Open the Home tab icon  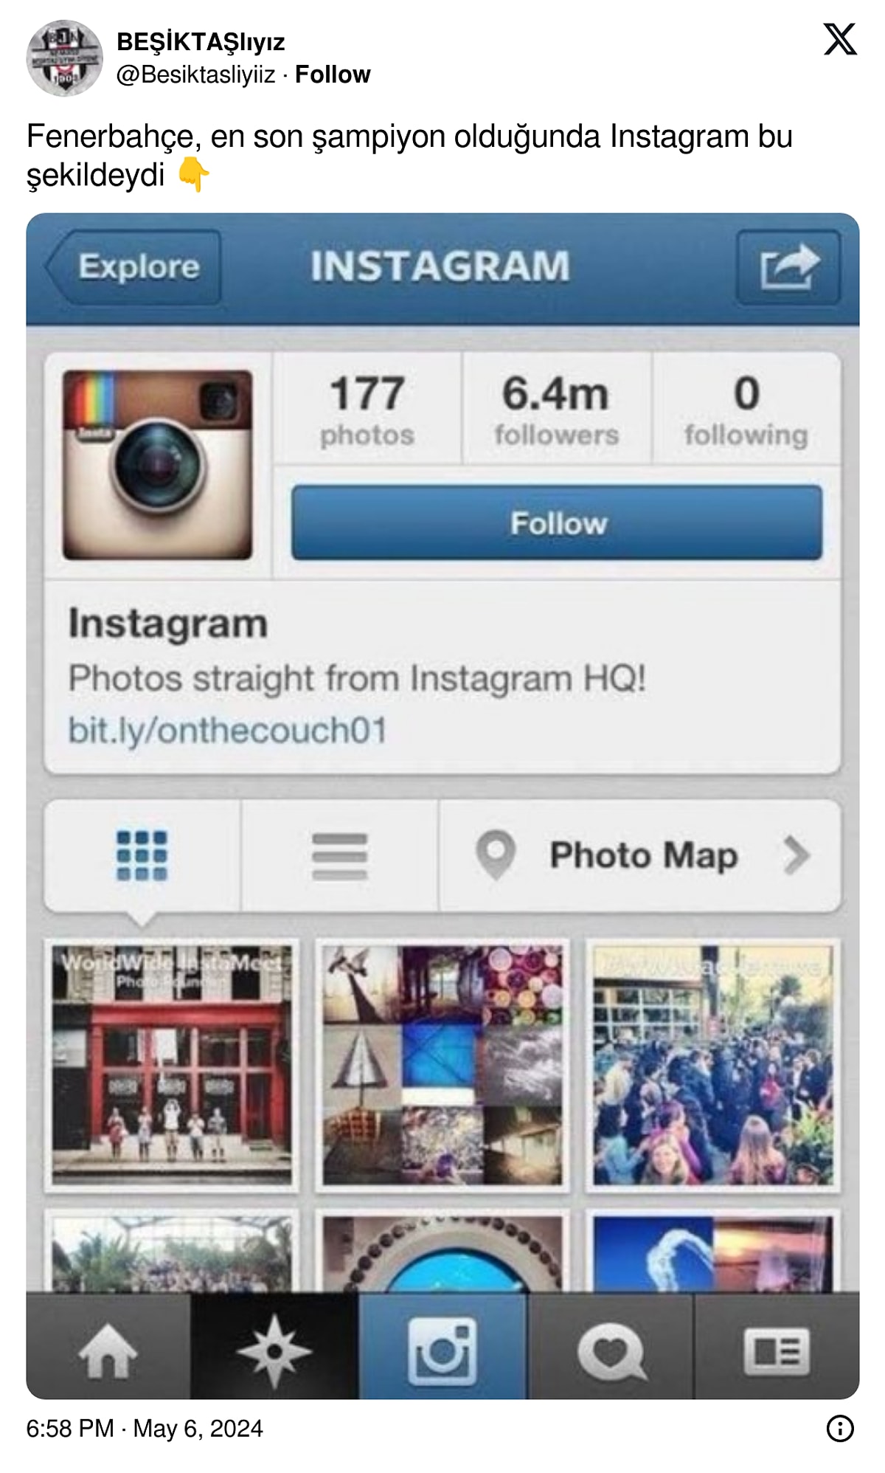[108, 1350]
